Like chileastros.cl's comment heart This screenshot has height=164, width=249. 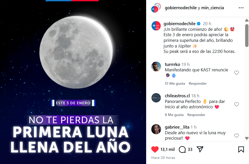click(236, 104)
